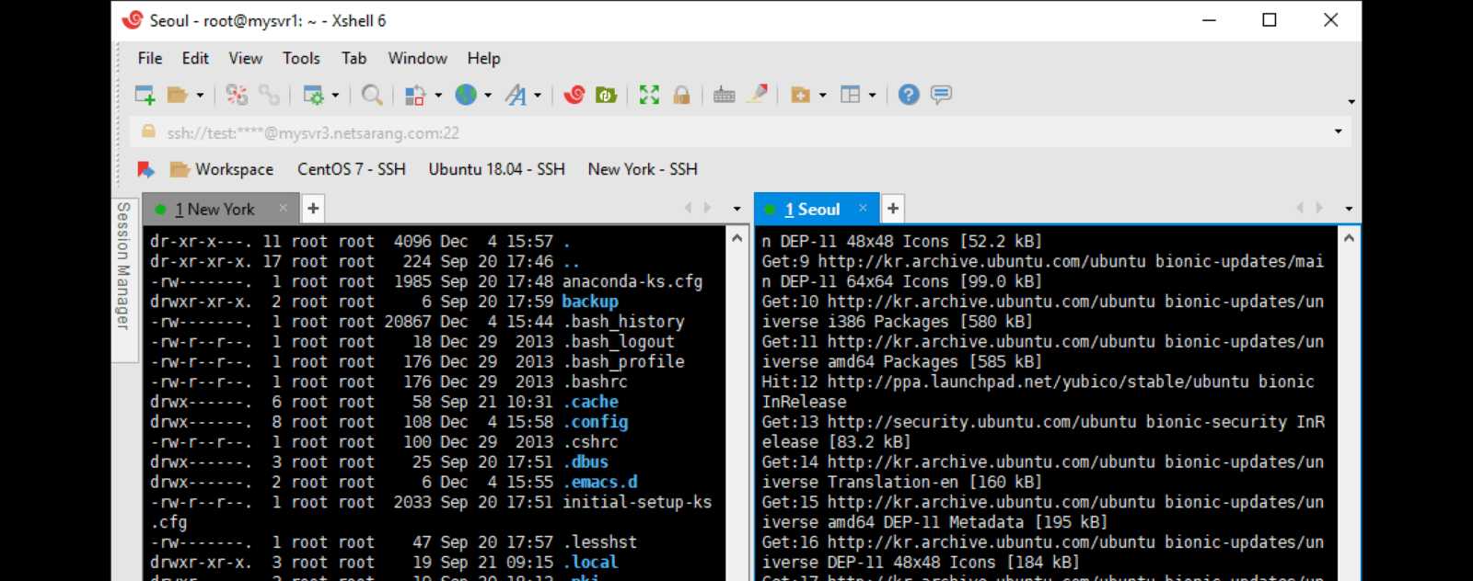Launch Xftp with the green folder icon
The image size is (1473, 581).
pos(606,95)
